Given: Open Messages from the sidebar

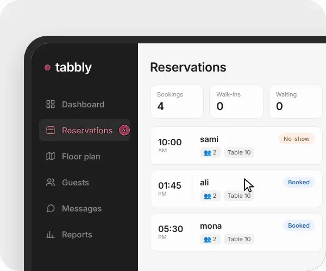Looking at the screenshot, I should pyautogui.click(x=85, y=208).
